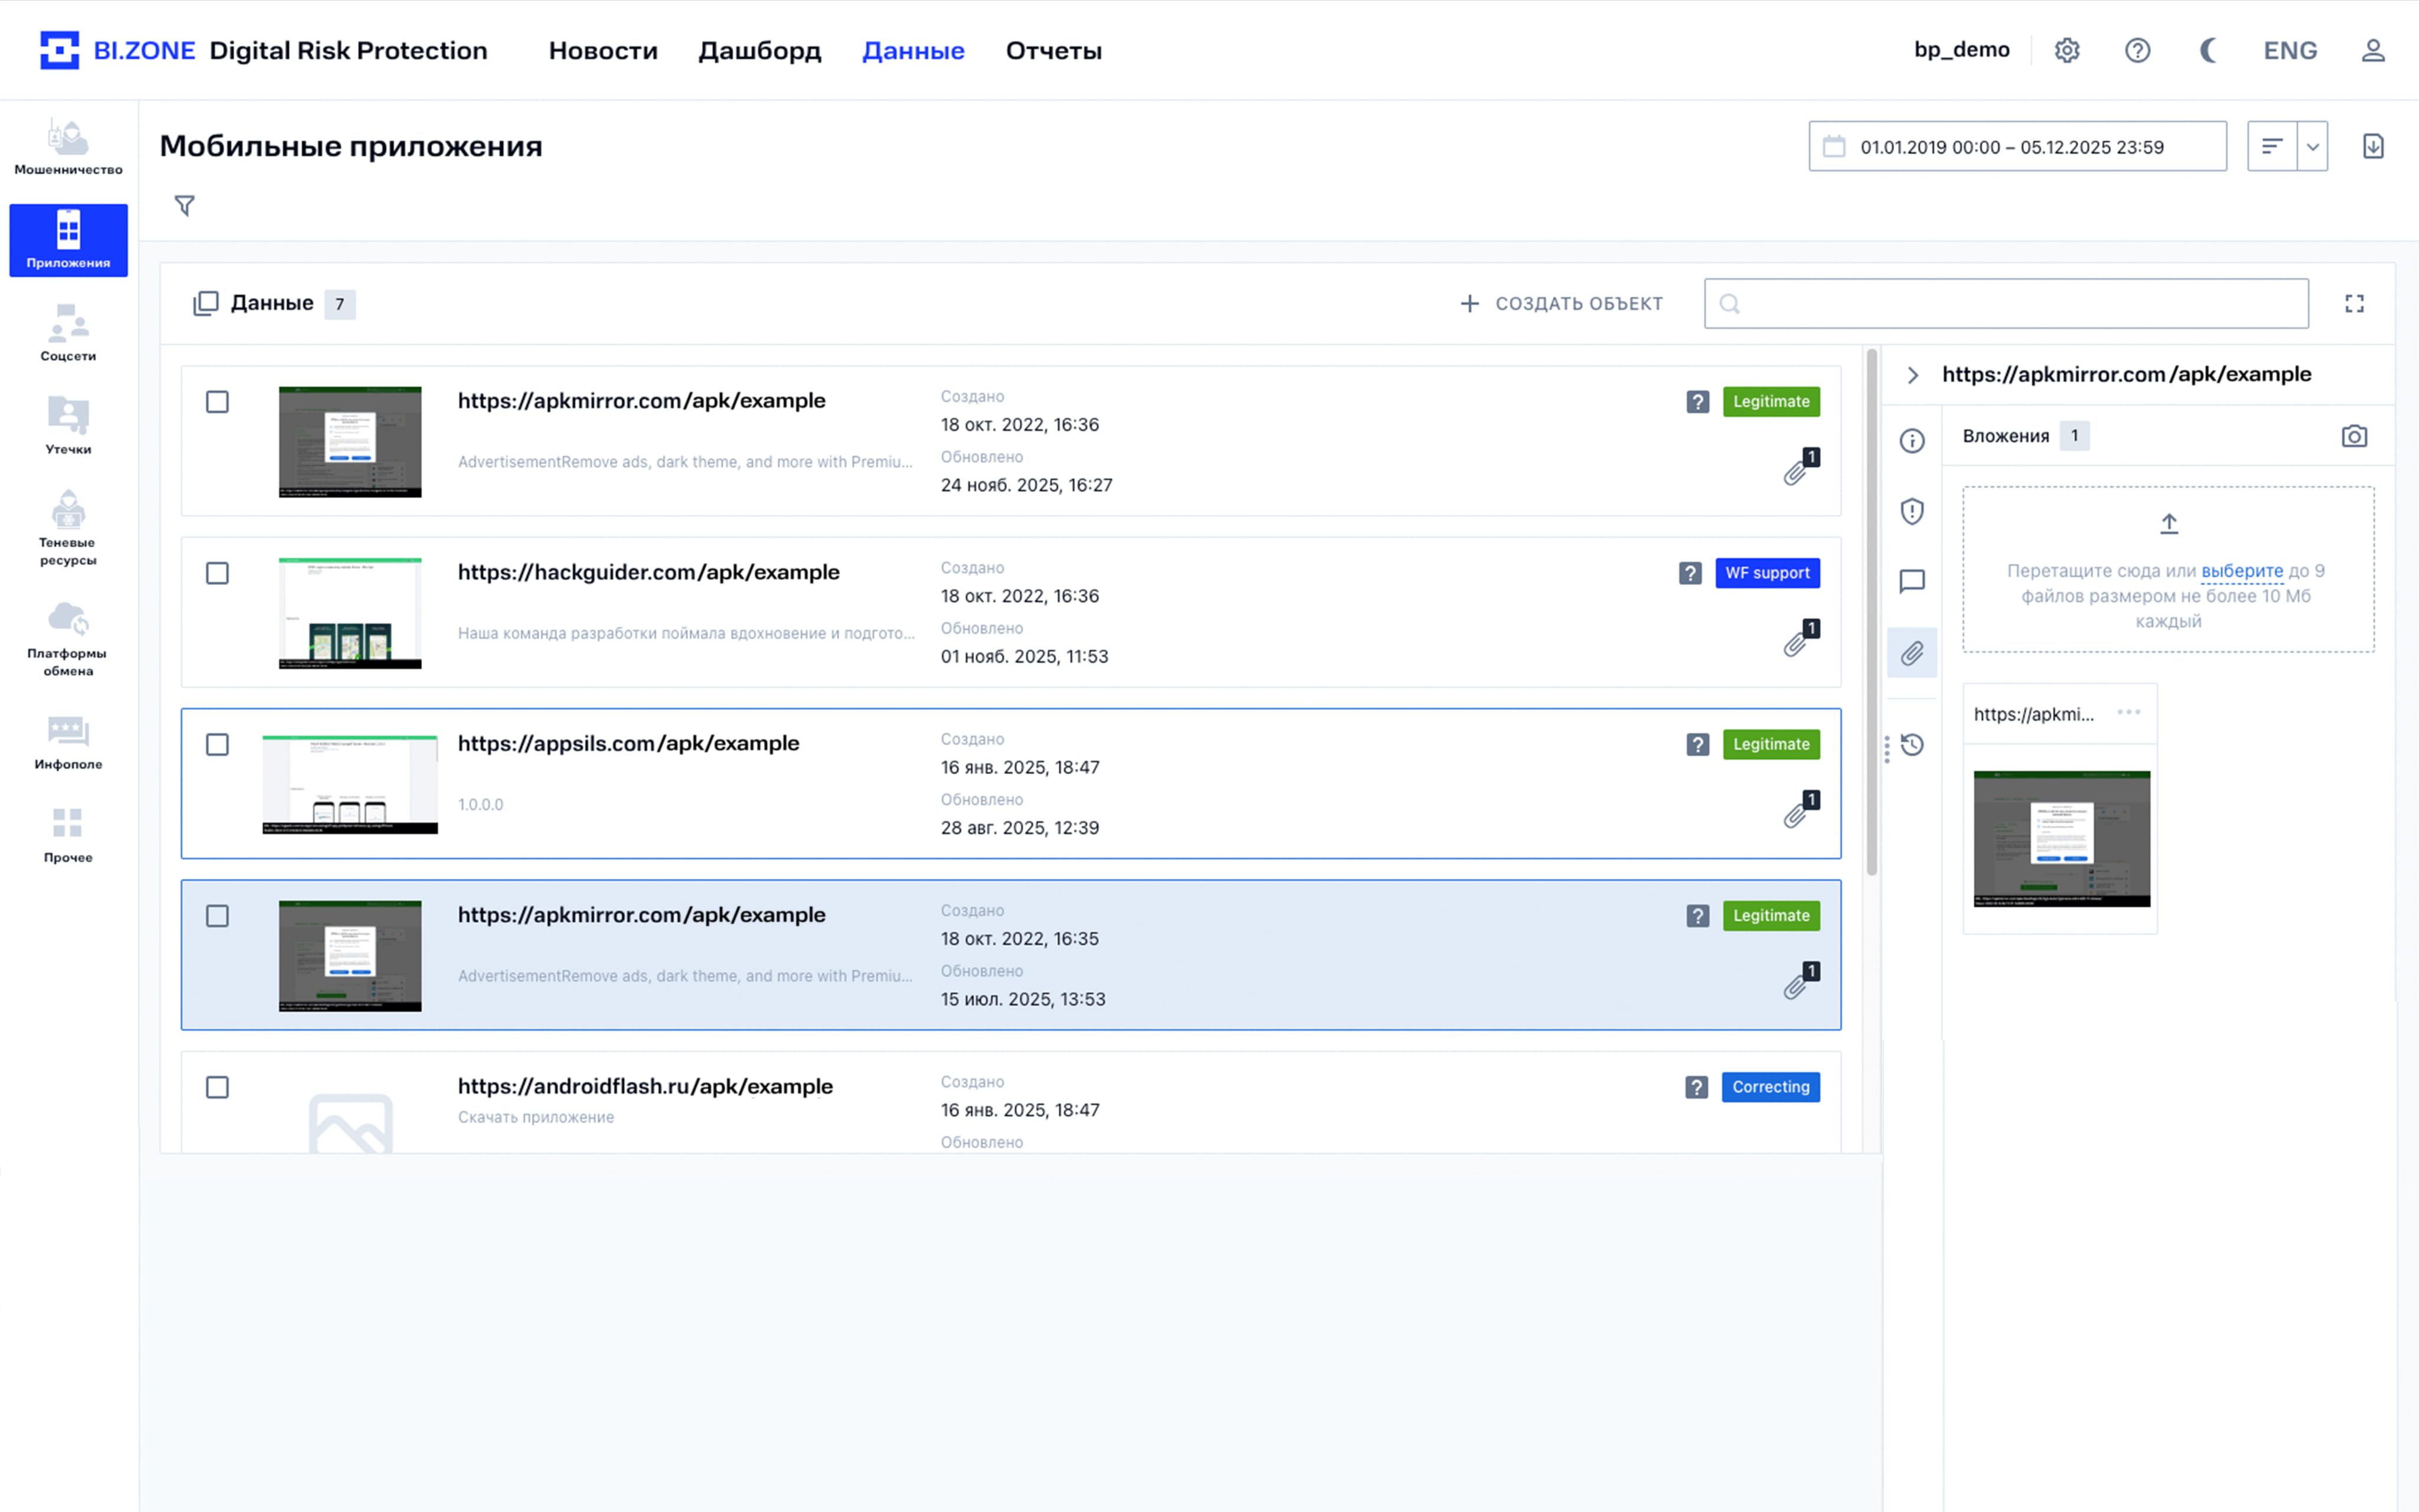Screen dimensions: 2419x1512
Task: Check the hackguider.com row checkbox
Action: [x=217, y=574]
